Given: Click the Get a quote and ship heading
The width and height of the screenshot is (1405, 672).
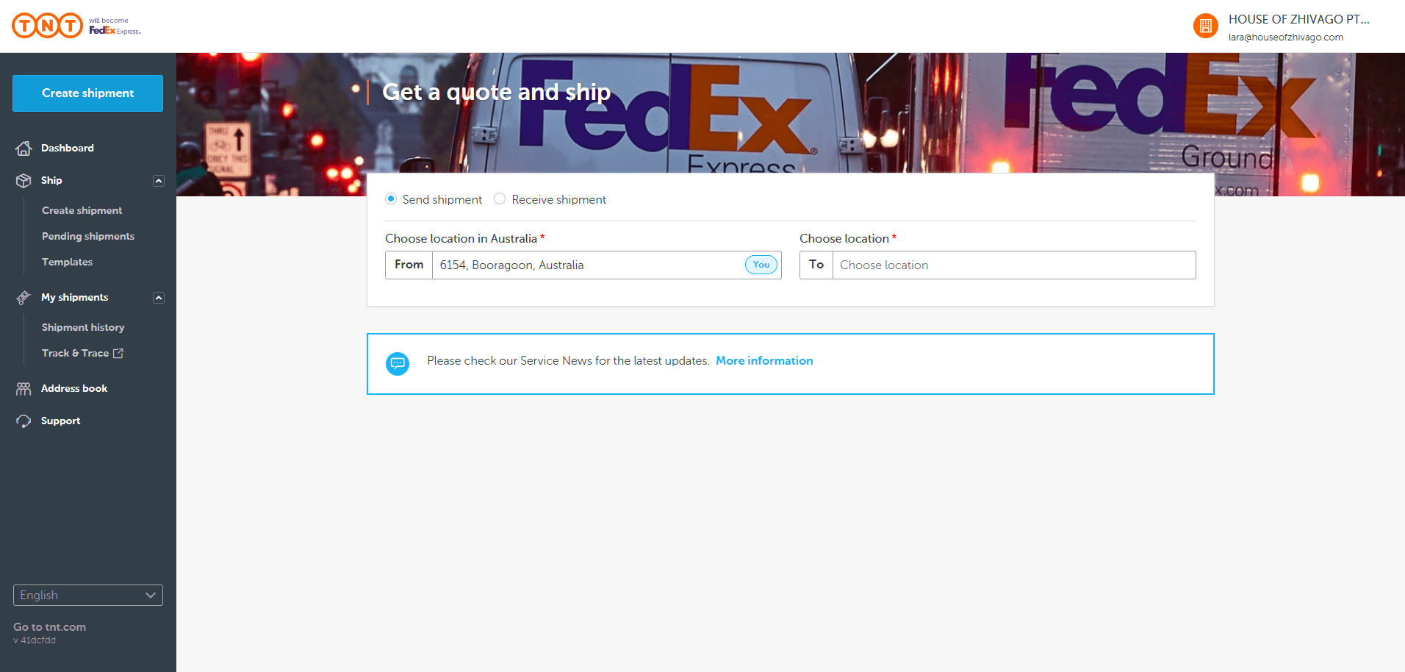Looking at the screenshot, I should (x=496, y=92).
